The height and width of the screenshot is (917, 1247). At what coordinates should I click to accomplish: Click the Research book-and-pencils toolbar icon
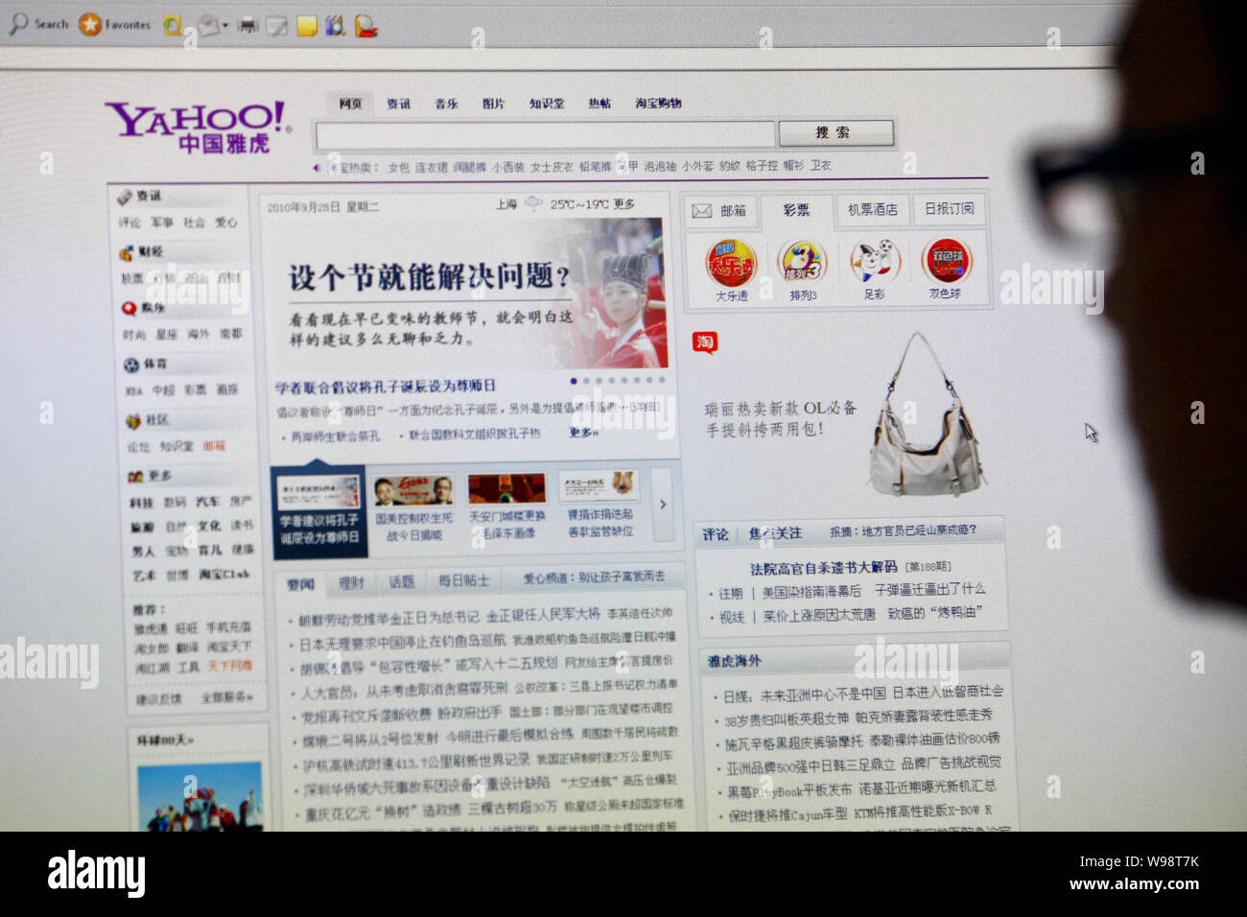click(335, 25)
